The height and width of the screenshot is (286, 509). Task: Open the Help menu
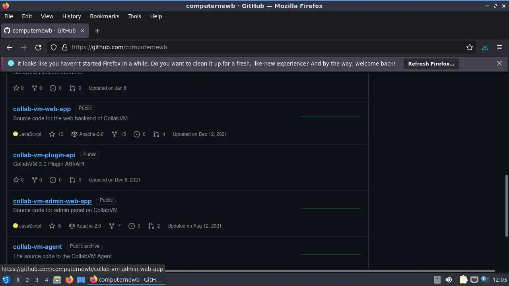(x=156, y=16)
